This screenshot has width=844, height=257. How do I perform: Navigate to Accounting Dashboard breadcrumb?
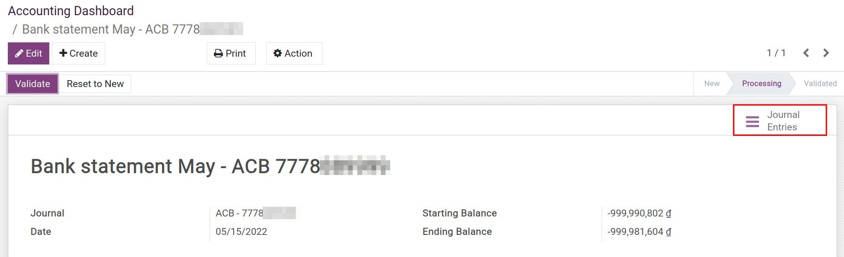coord(71,11)
